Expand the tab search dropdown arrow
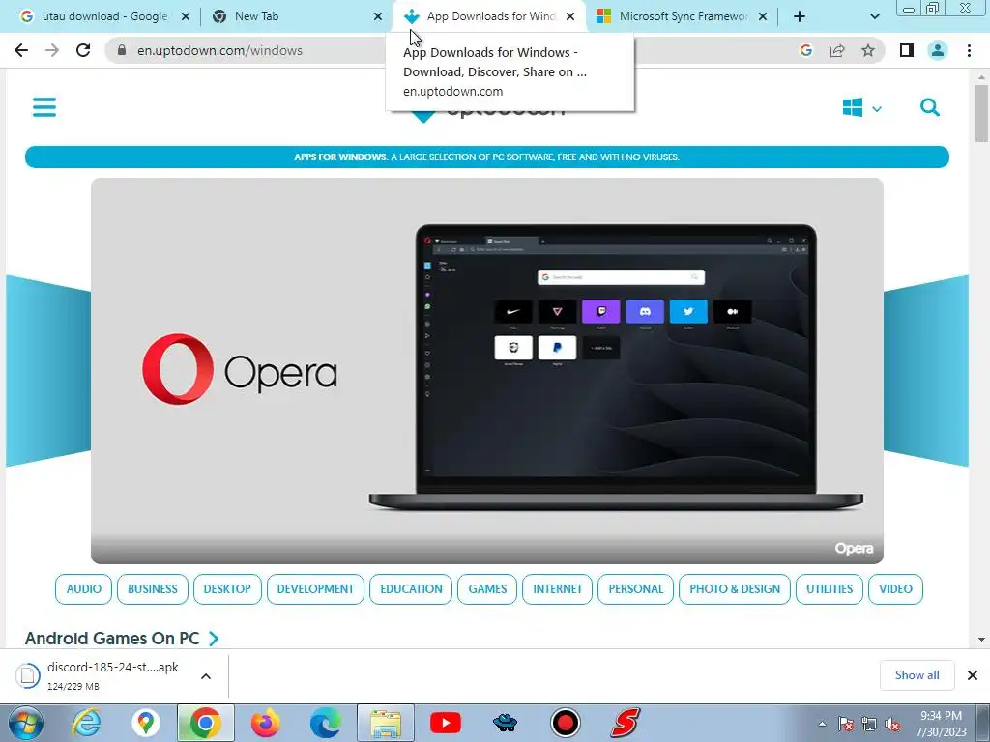 (874, 16)
